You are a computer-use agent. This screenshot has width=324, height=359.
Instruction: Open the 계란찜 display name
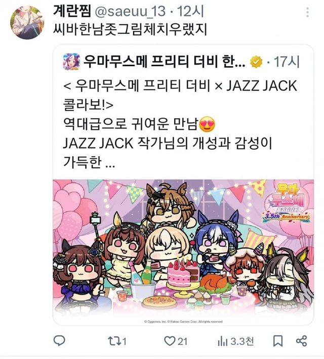click(72, 11)
